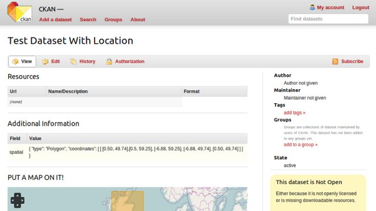This screenshot has height=211, width=376.
Task: Click the Authorization padlock icon
Action: tap(109, 62)
